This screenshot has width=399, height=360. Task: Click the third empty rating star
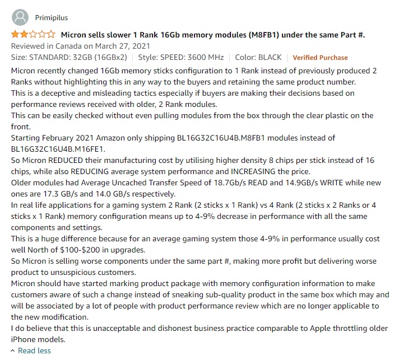(x=34, y=35)
